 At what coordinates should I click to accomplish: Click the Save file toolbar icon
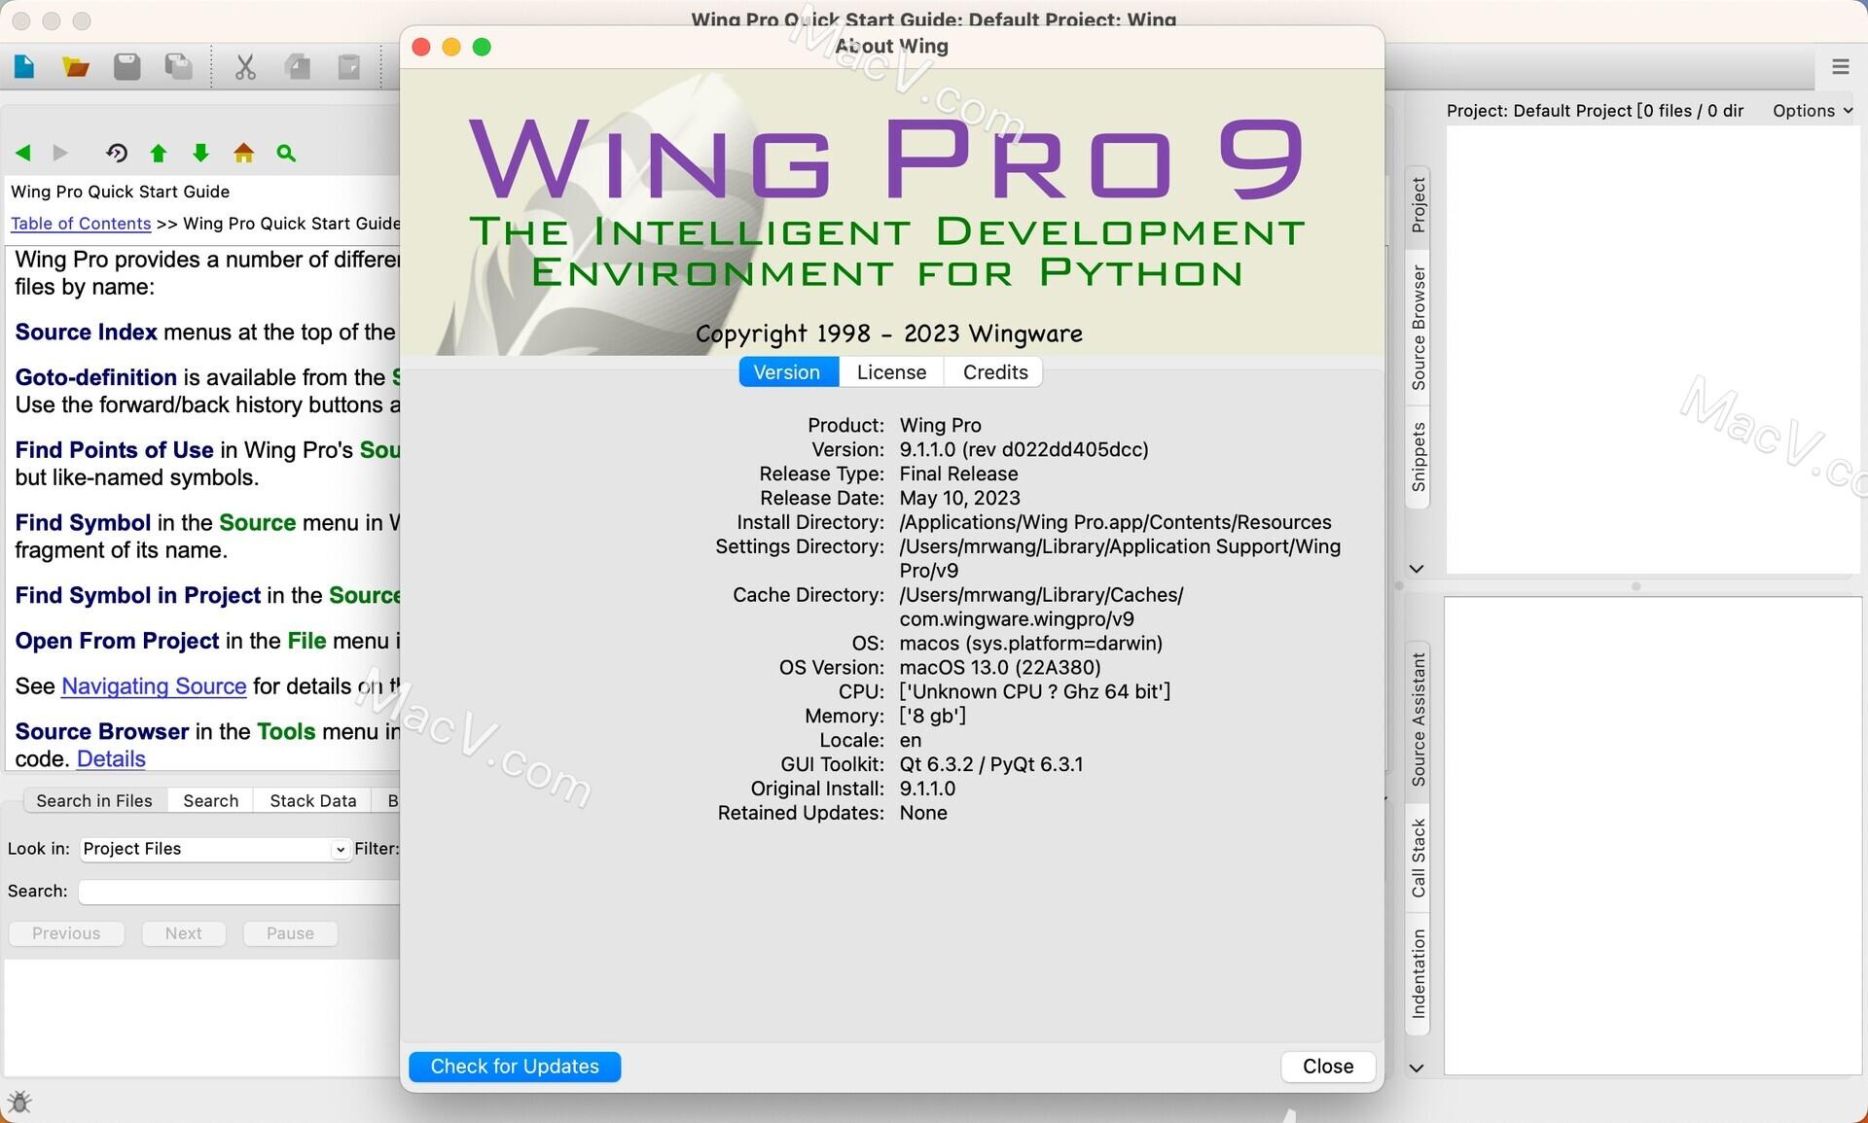tap(127, 67)
